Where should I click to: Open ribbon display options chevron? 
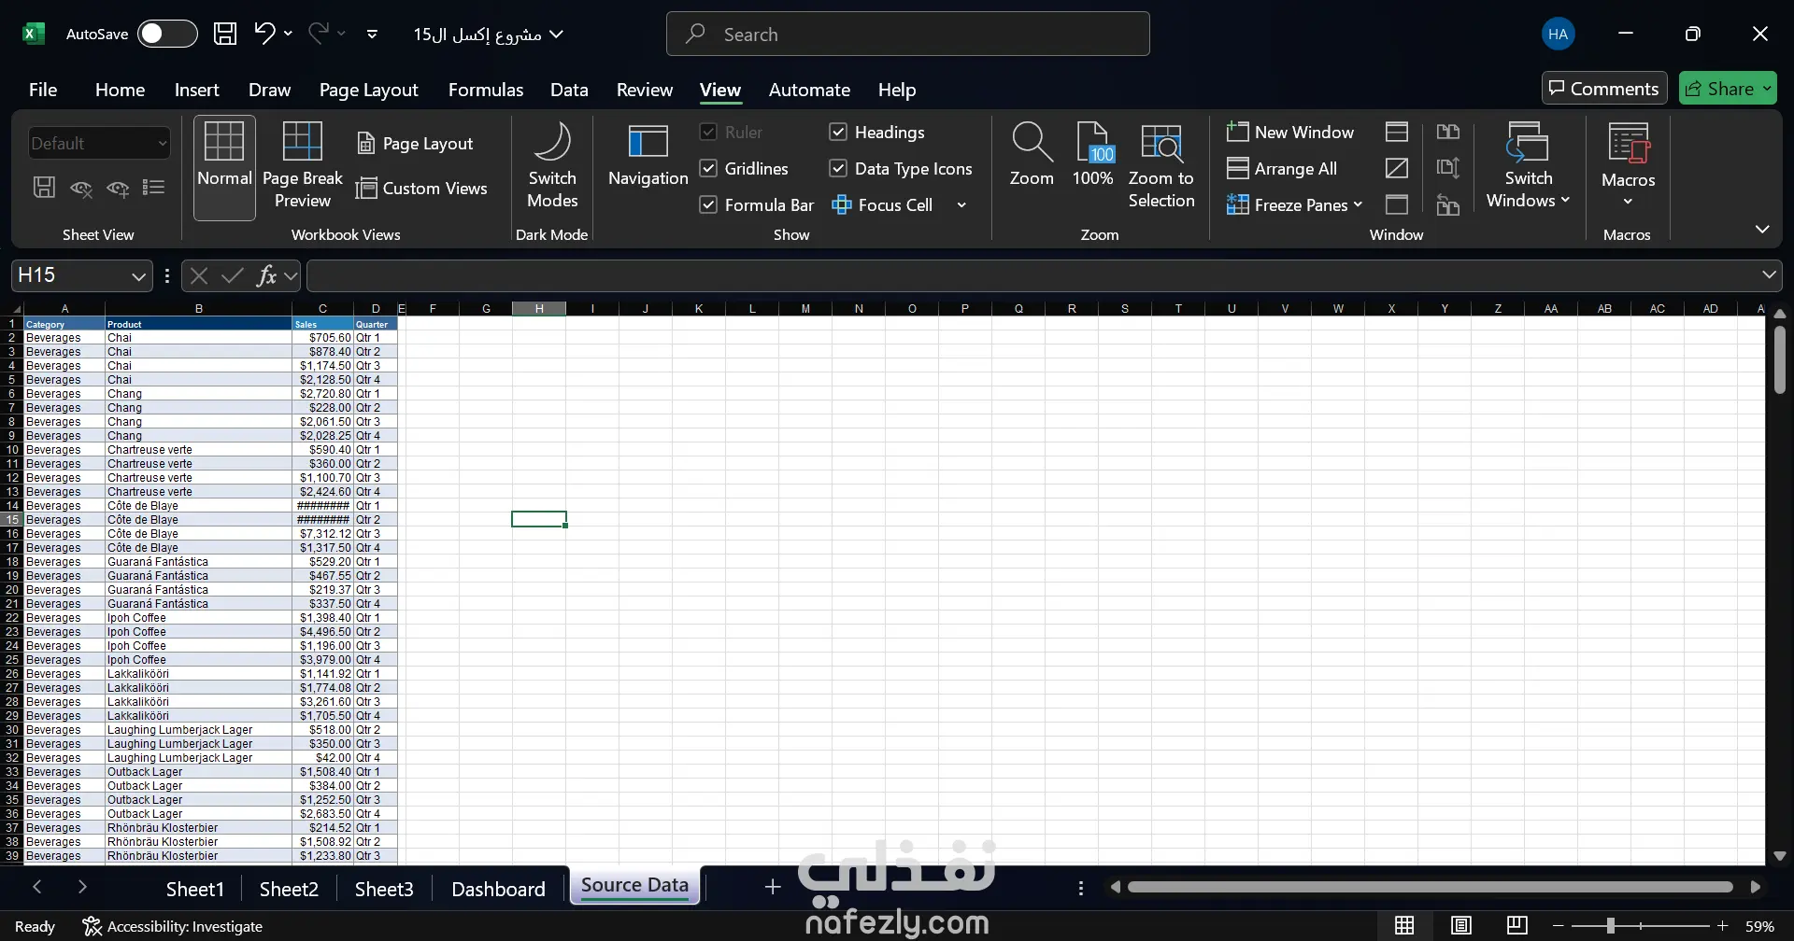click(1762, 230)
